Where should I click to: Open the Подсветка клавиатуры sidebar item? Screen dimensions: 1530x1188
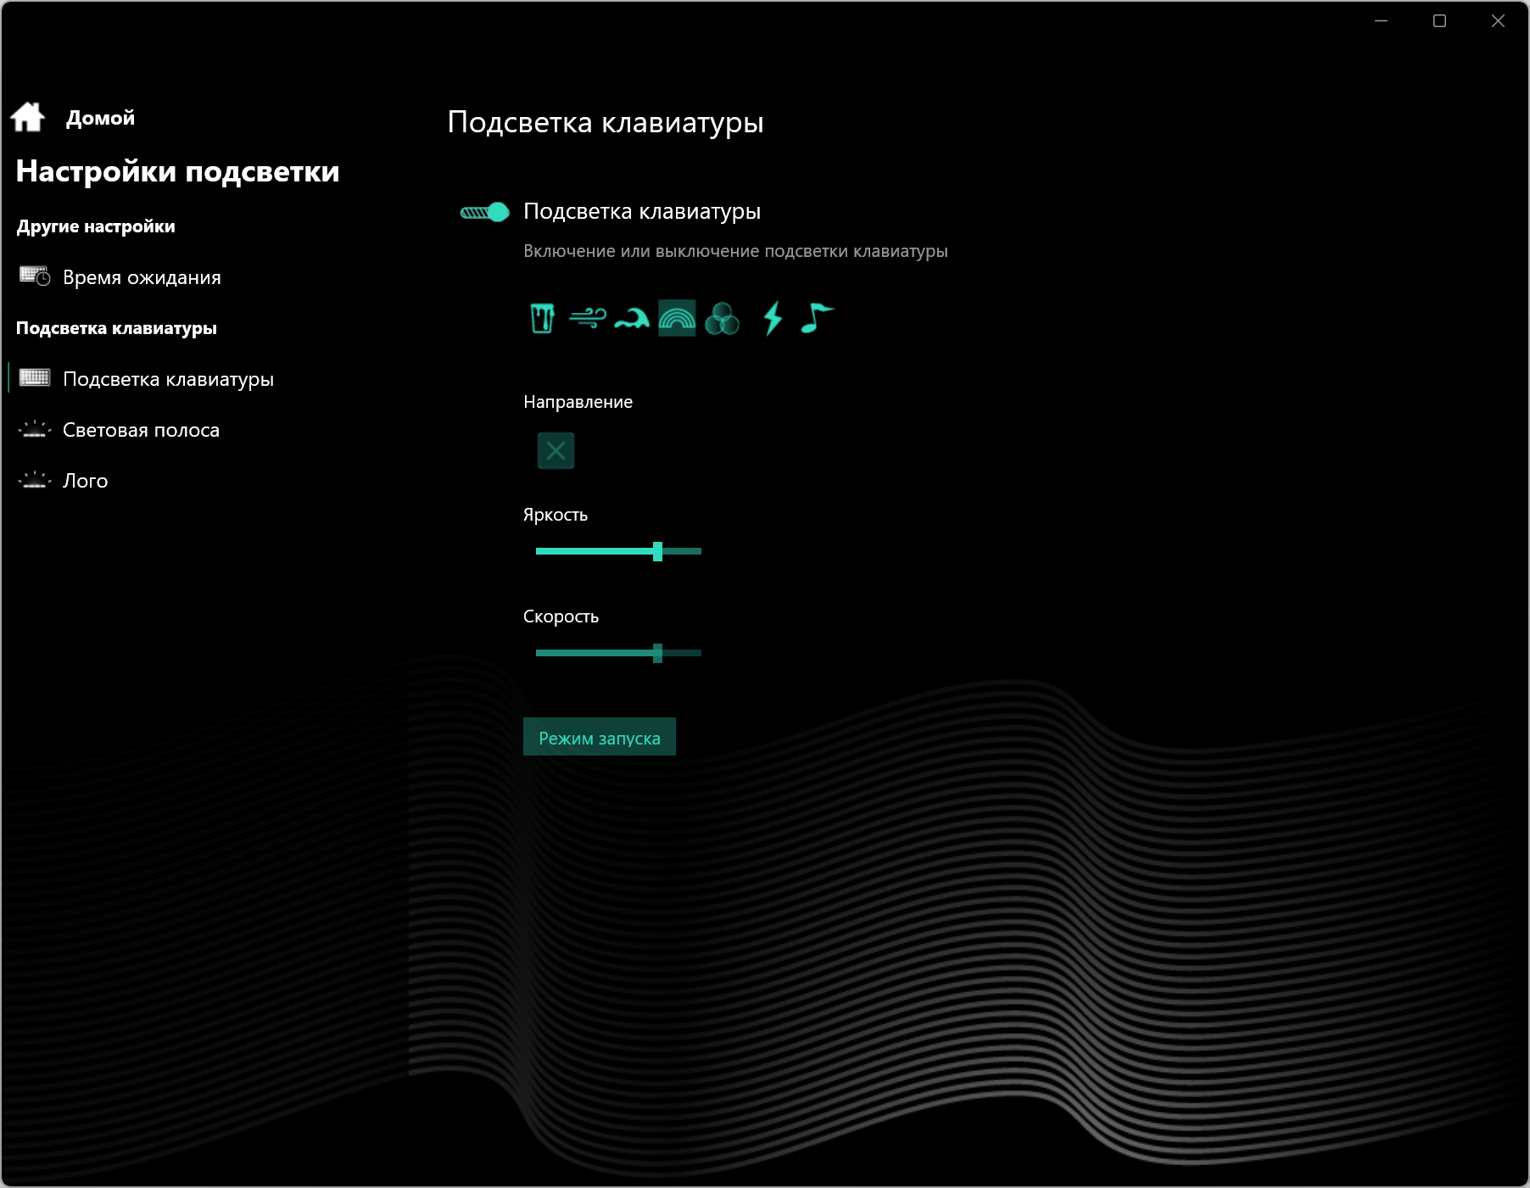point(146,379)
